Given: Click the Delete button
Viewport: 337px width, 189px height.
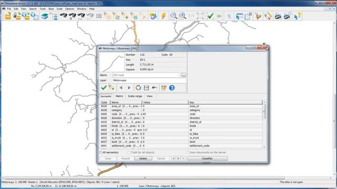Looking at the screenshot, I should coord(143,159).
